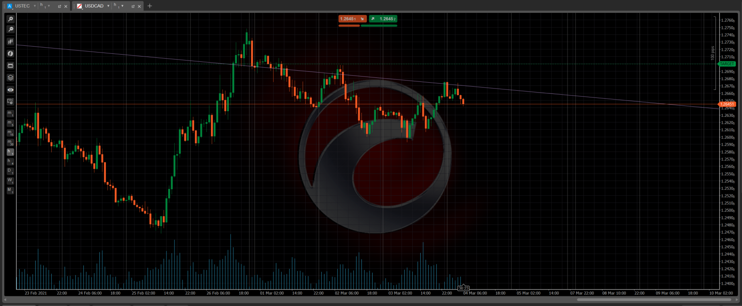Select the M1 monthly timeframe
Image resolution: width=742 pixels, height=306 pixels.
click(10, 190)
